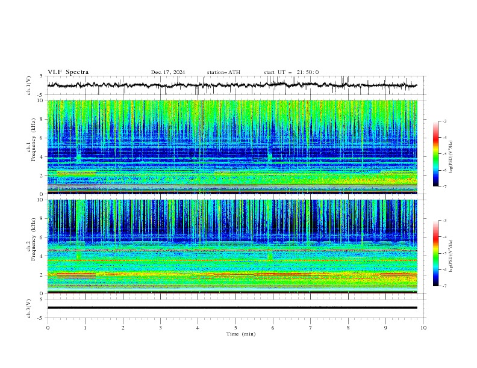The image size is (477, 368).
Task: Click time axis tick label '5'
Action: [x=235, y=328]
